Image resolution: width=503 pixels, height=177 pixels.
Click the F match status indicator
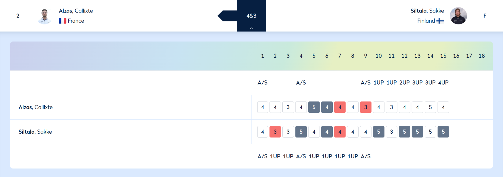pos(485,16)
